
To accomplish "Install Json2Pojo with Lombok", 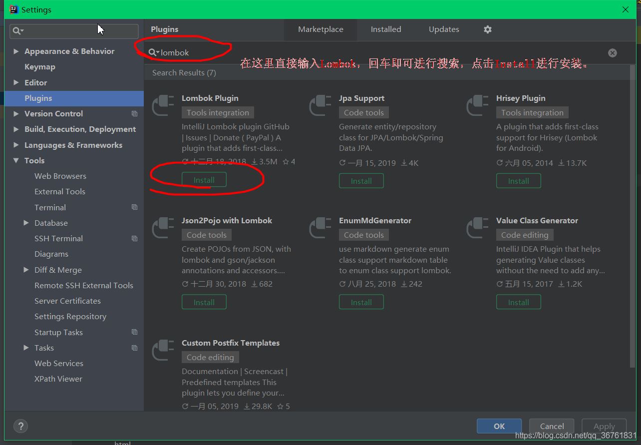I will [204, 302].
